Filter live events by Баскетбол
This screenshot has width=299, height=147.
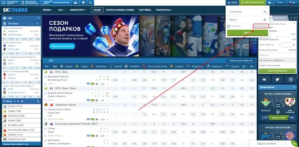click(x=98, y=67)
